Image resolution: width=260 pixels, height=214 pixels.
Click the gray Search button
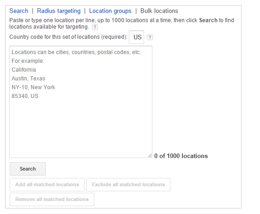pos(28,169)
